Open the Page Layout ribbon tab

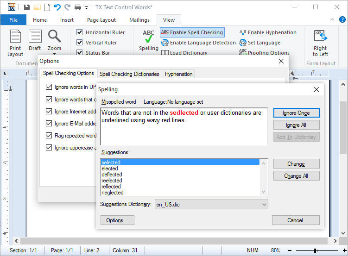coord(101,20)
